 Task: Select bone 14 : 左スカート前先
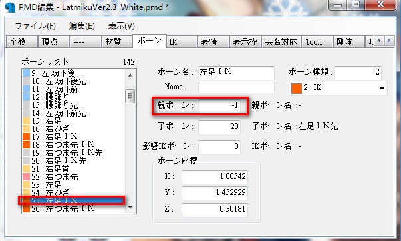pos(73,113)
